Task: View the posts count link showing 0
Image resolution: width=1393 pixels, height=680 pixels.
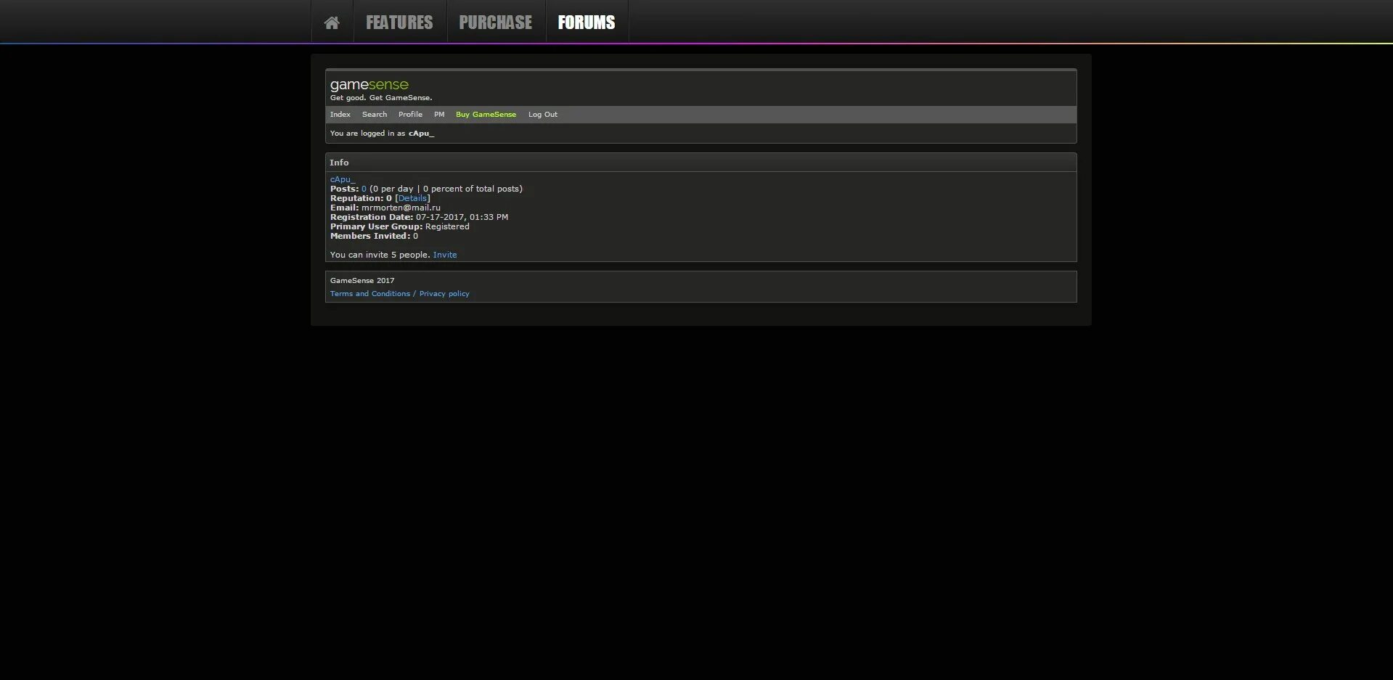Action: pos(364,189)
